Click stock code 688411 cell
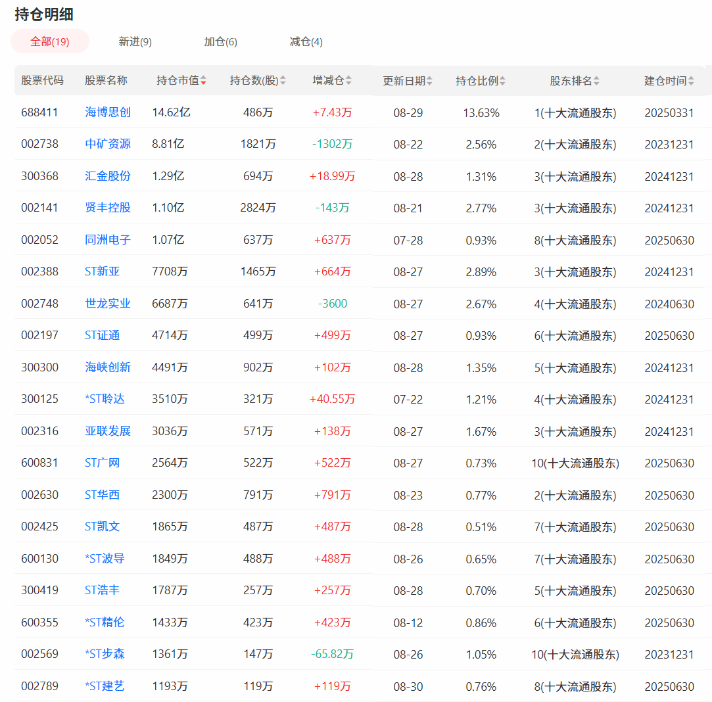The image size is (712, 702). pyautogui.click(x=39, y=112)
